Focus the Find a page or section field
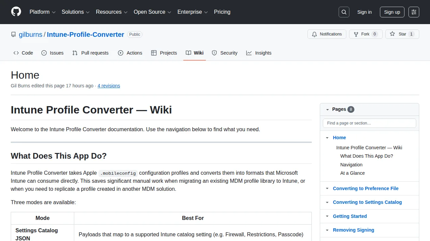This screenshot has width=430, height=241. [x=370, y=123]
